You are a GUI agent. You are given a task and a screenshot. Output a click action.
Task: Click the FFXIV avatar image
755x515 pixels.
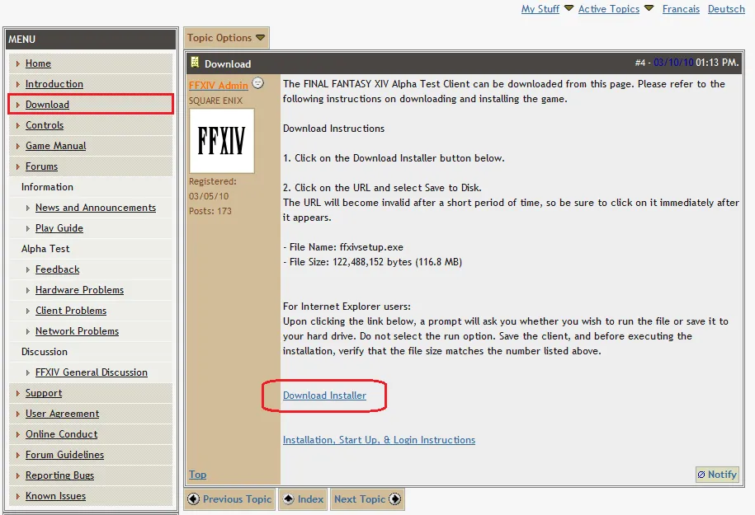click(x=221, y=140)
